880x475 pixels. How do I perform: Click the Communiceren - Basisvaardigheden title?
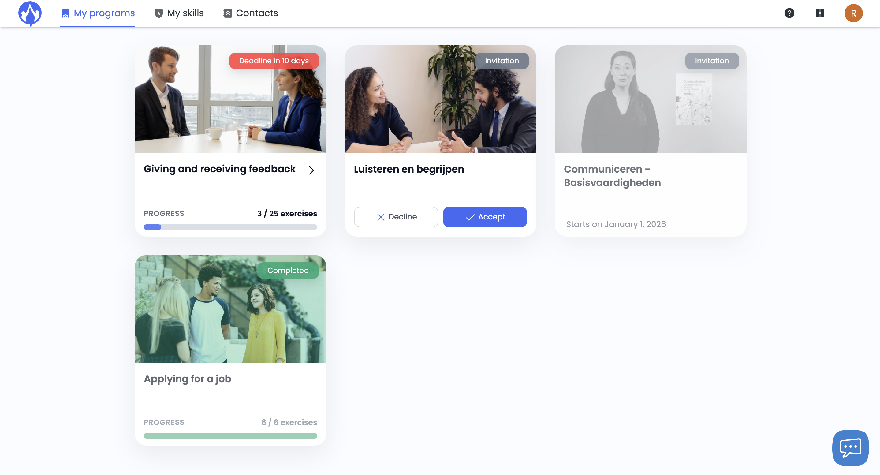click(612, 176)
